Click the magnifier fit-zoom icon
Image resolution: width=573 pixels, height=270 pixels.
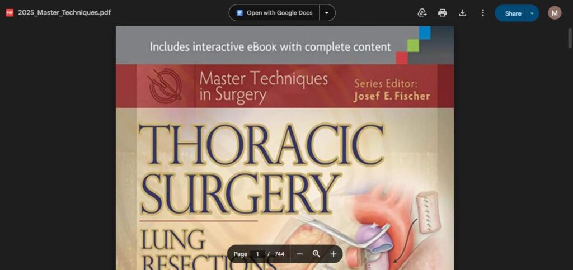(x=317, y=254)
